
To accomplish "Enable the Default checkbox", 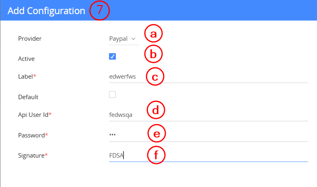I will (x=113, y=94).
